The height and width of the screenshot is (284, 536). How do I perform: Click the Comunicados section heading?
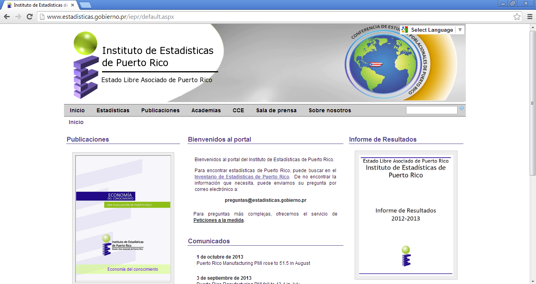pyautogui.click(x=209, y=241)
